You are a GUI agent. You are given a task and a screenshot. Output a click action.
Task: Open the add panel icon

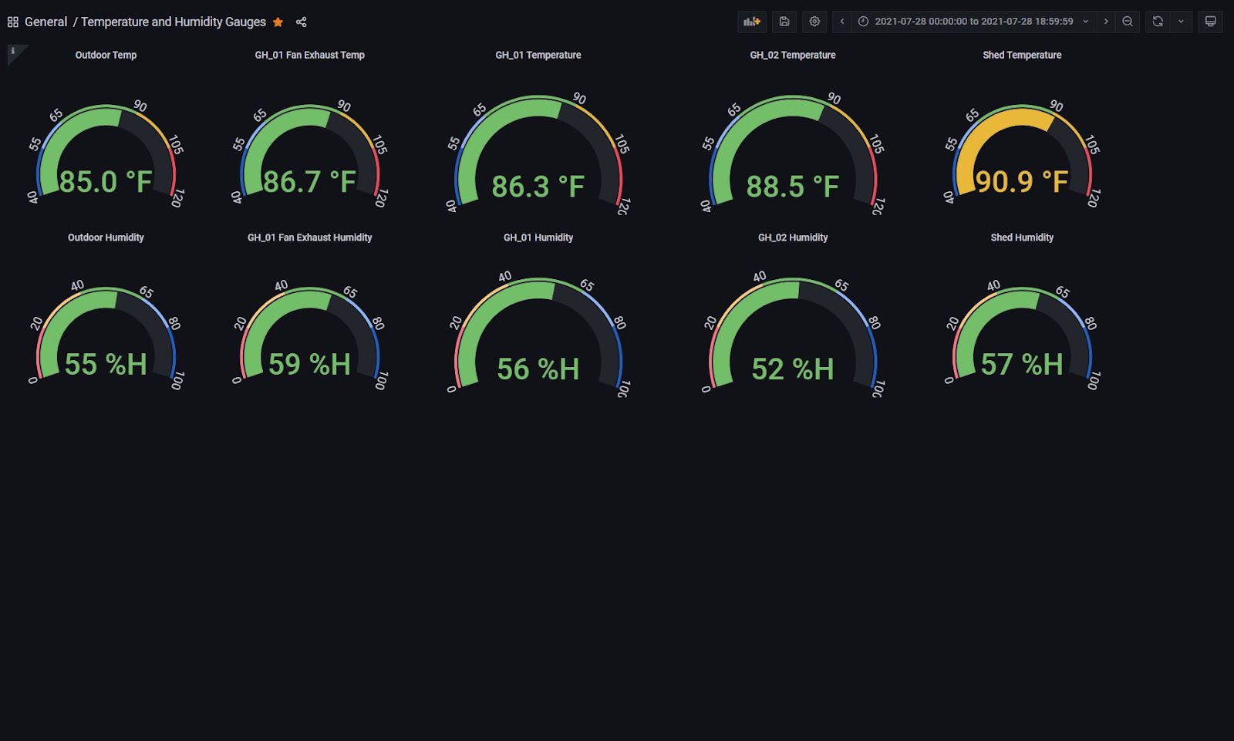click(x=751, y=22)
